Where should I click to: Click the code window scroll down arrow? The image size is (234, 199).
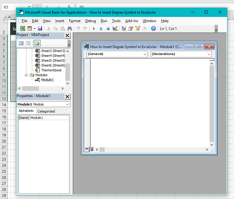pyautogui.click(x=212, y=145)
